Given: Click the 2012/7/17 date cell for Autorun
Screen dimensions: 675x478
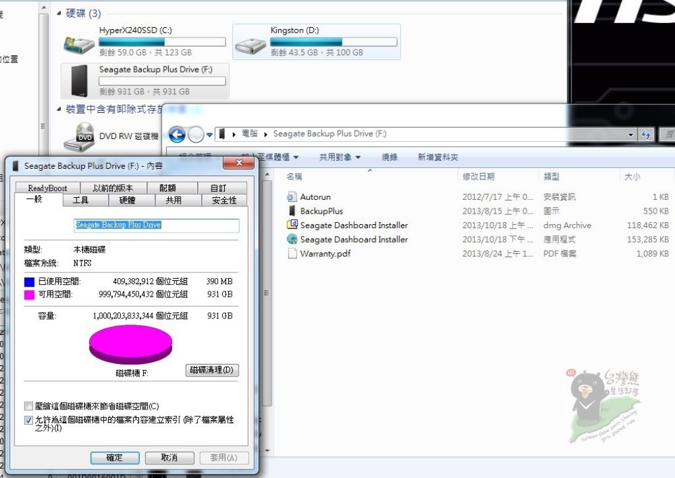Looking at the screenshot, I should pos(498,196).
